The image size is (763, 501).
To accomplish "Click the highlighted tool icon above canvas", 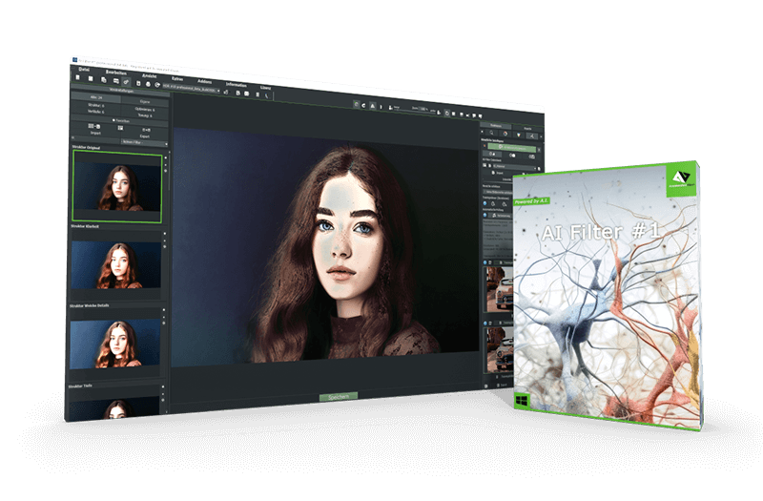I will [356, 103].
